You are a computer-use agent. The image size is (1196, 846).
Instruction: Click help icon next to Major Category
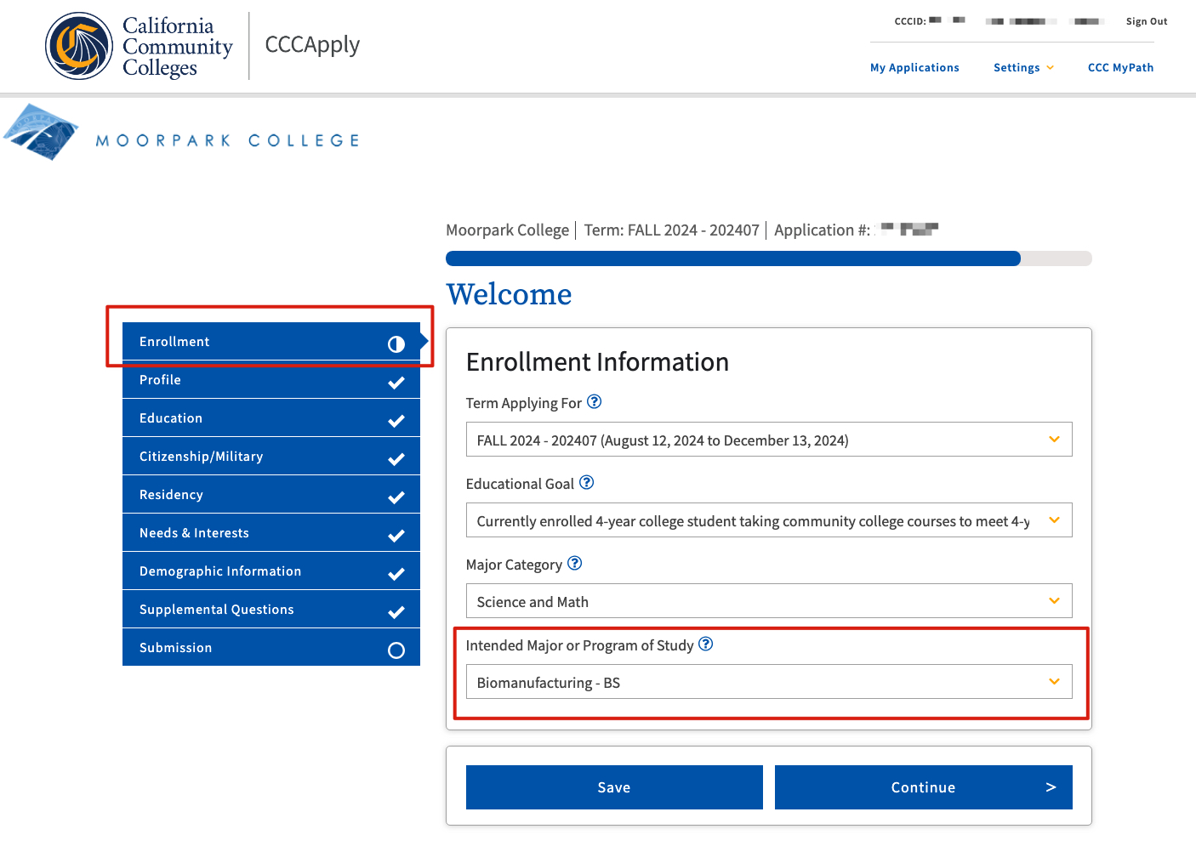coord(575,564)
